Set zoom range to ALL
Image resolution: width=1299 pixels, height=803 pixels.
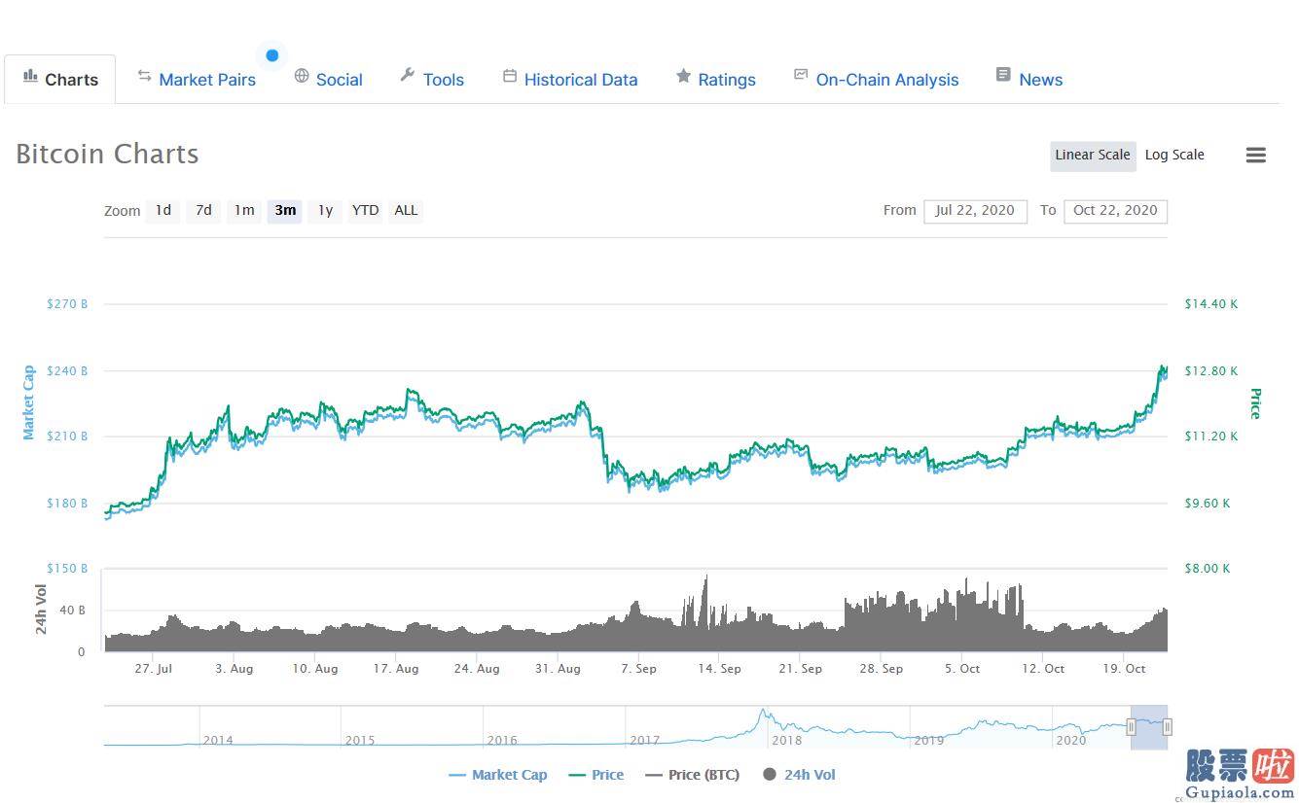(x=406, y=210)
